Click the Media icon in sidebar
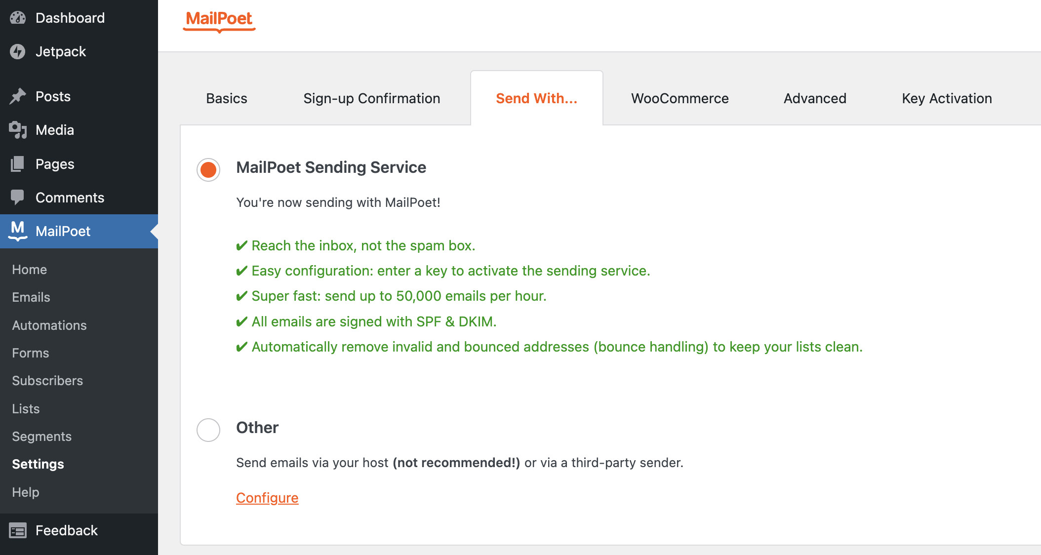The height and width of the screenshot is (555, 1041). (x=18, y=130)
